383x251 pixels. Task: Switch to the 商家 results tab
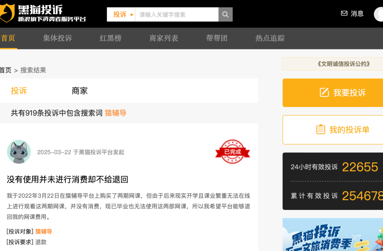80,91
